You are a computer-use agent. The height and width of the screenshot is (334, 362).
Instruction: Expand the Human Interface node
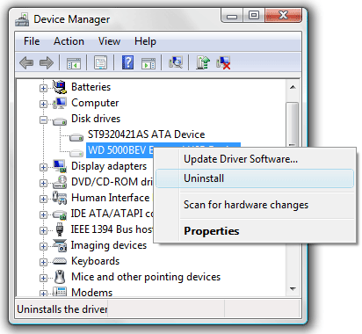43,199
